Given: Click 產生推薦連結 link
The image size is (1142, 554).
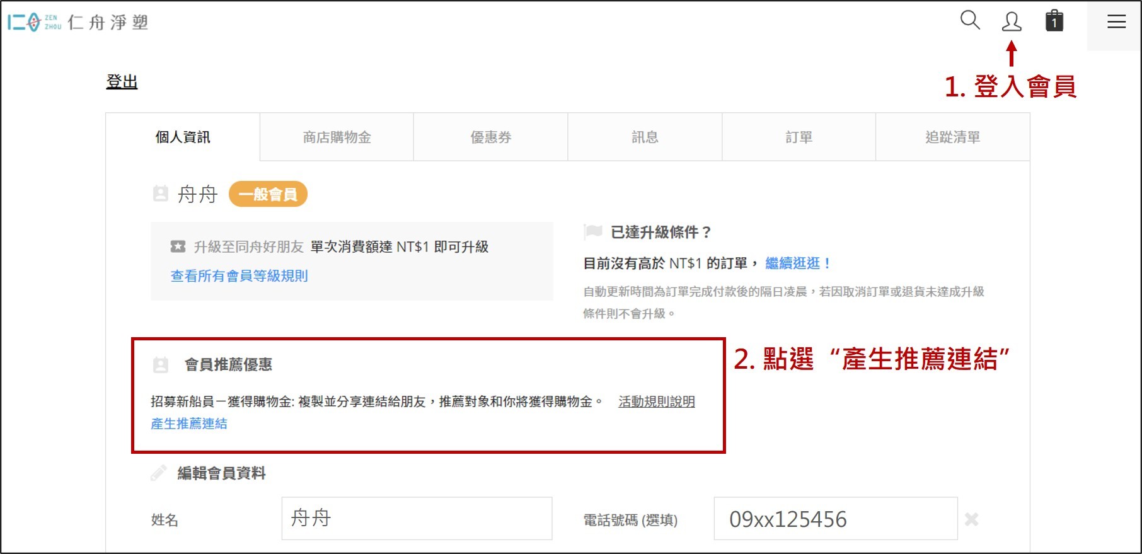Looking at the screenshot, I should point(189,424).
